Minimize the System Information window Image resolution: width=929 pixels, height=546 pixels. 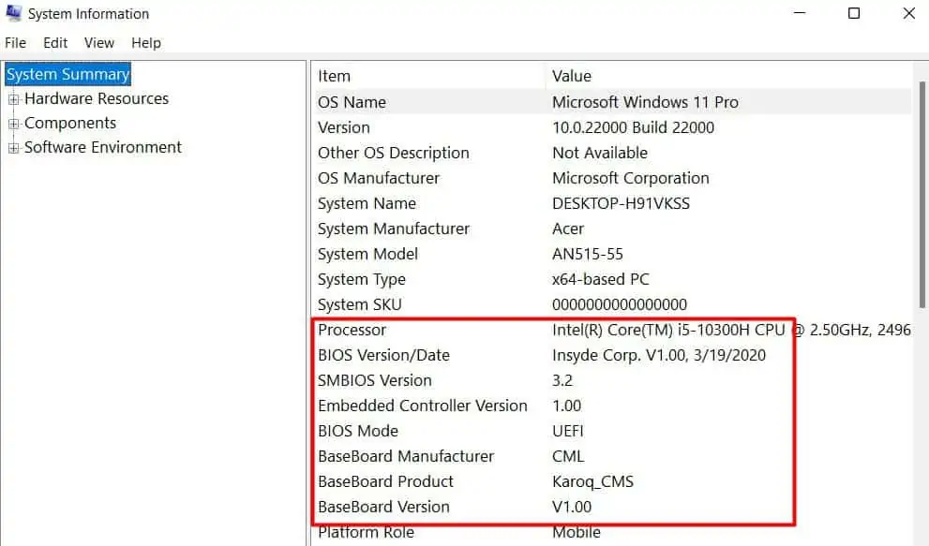[x=800, y=13]
